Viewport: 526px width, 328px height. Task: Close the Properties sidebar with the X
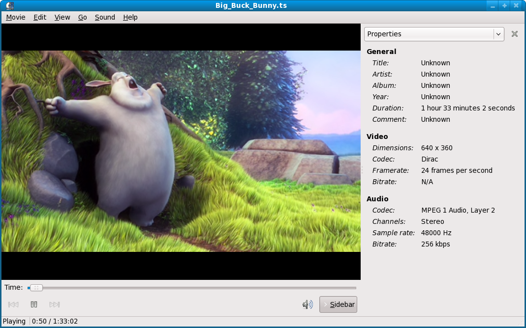[515, 34]
